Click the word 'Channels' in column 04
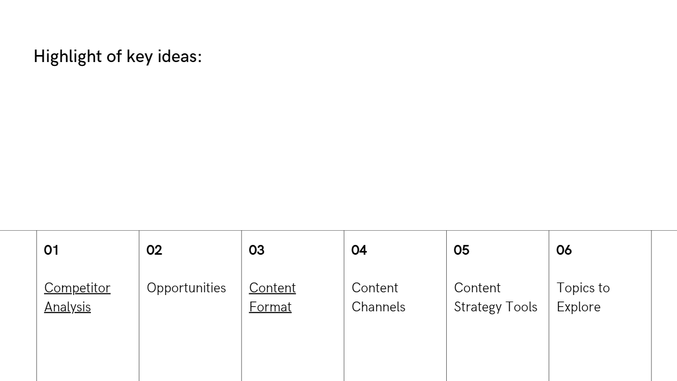The image size is (677, 381). 378,307
